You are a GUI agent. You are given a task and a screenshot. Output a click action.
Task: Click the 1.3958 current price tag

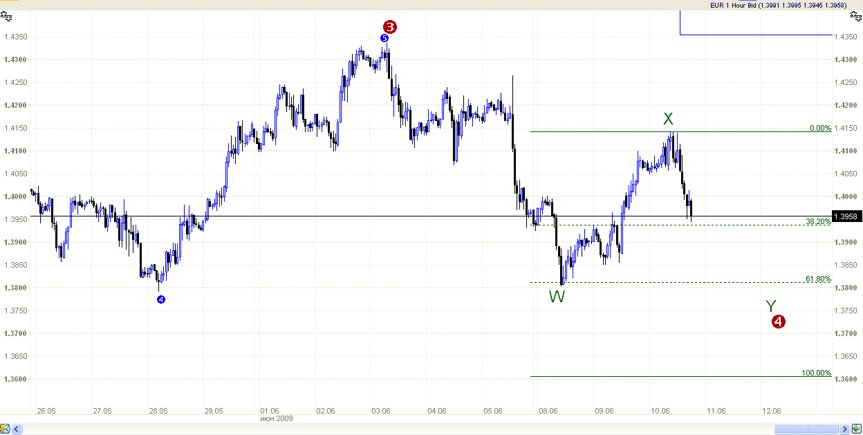pyautogui.click(x=846, y=216)
